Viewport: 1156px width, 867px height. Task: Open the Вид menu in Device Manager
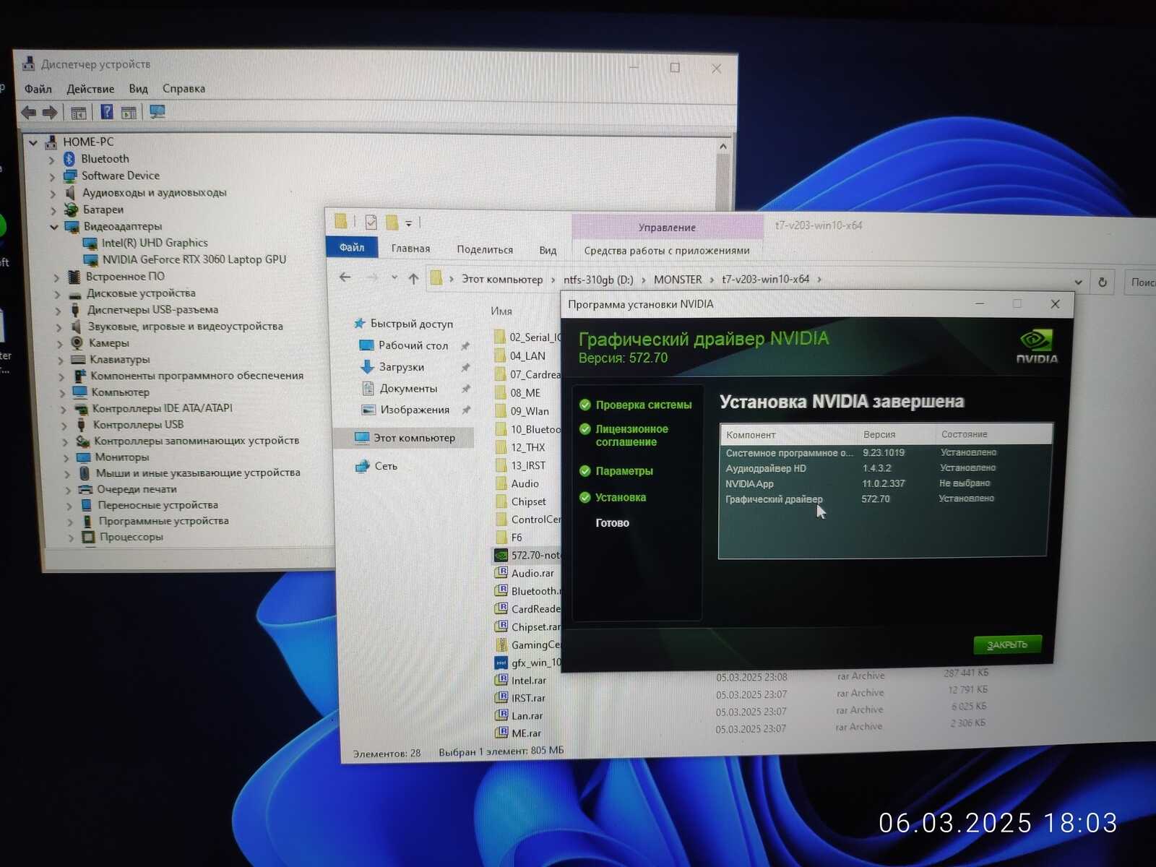point(138,89)
